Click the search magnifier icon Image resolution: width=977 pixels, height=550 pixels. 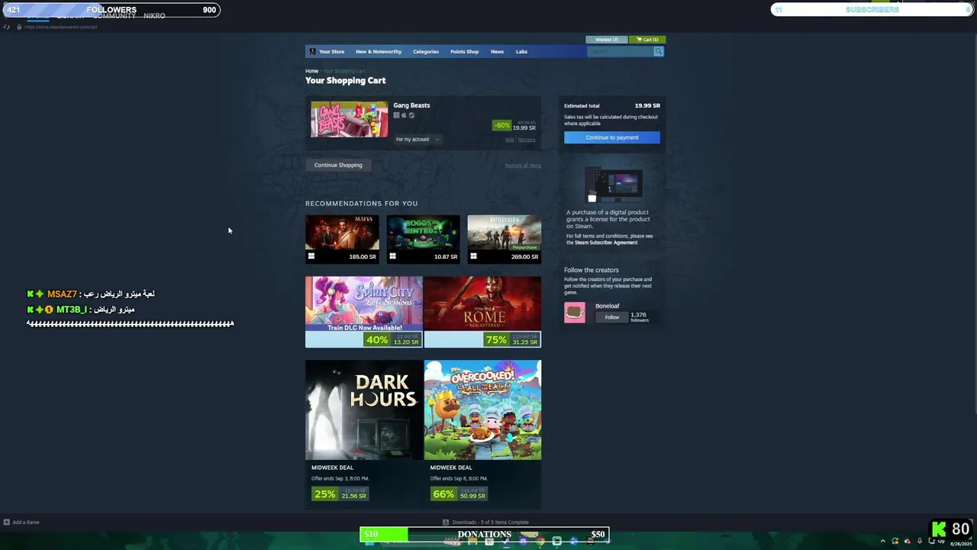658,51
